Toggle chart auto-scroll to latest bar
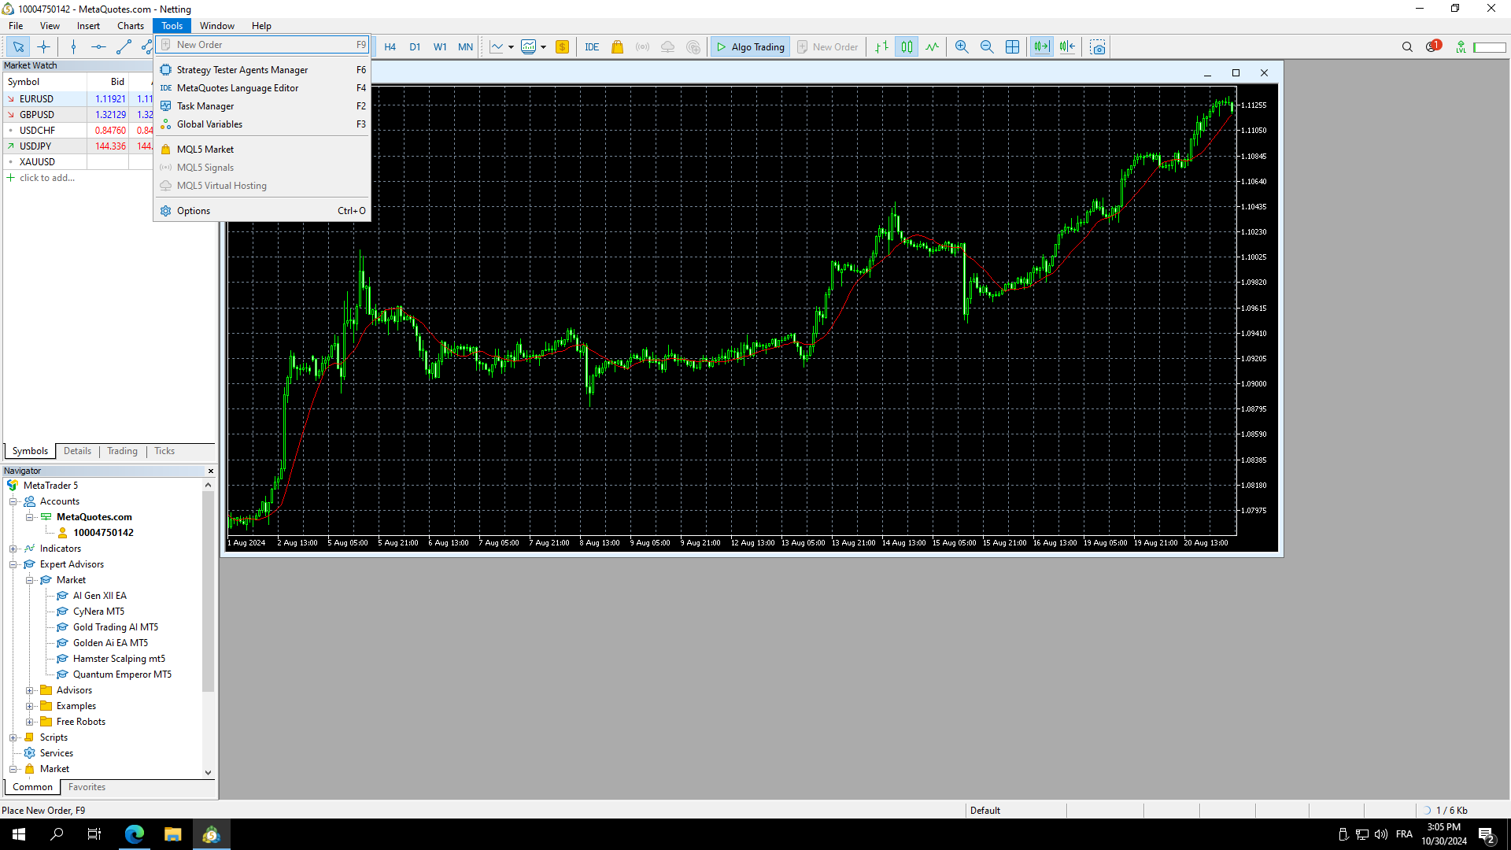 (1041, 47)
